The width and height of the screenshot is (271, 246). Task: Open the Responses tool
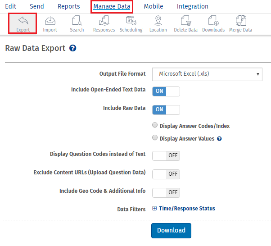click(104, 24)
